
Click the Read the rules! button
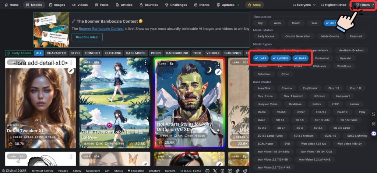coord(87,37)
